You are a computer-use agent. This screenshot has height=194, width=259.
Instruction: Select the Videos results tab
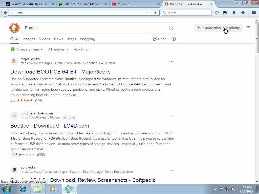[x=45, y=39]
